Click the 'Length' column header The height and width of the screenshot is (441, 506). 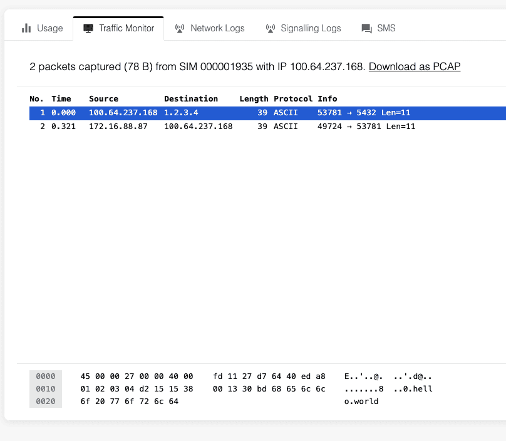[254, 99]
